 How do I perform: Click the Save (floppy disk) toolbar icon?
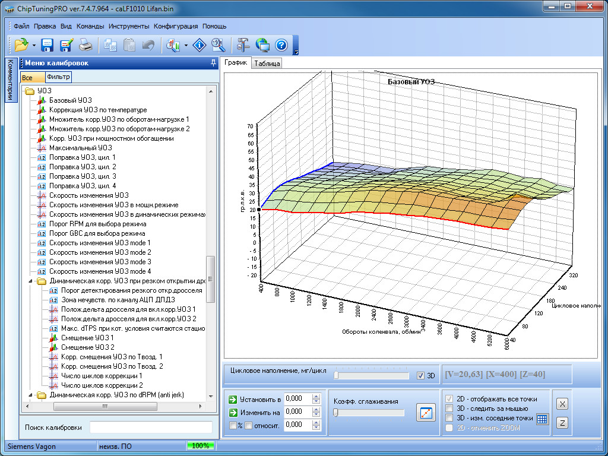pyautogui.click(x=47, y=45)
